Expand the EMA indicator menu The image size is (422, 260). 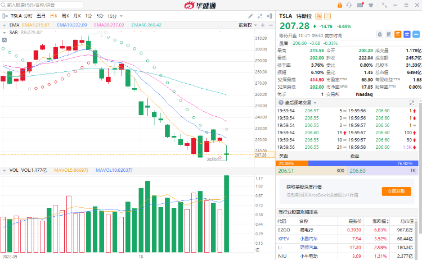pyautogui.click(x=5, y=25)
